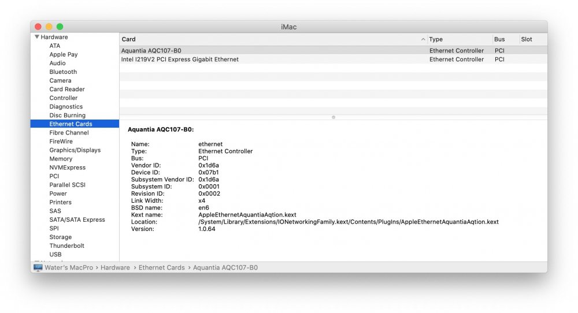Click the PCI bus cell of the Aquantia row
The width and height of the screenshot is (578, 313).
pyautogui.click(x=499, y=50)
